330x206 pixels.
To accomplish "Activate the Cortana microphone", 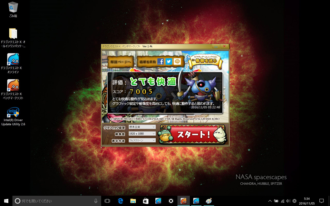I will tap(96, 201).
